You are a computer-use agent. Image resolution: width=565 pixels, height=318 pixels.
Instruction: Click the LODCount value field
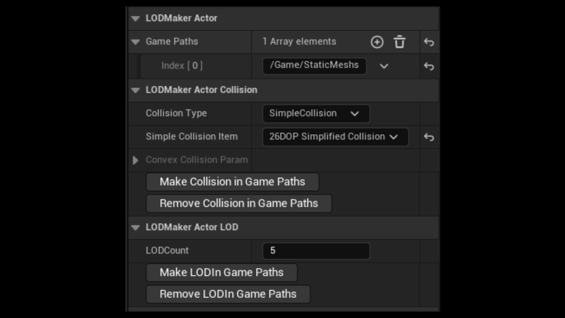pyautogui.click(x=315, y=251)
